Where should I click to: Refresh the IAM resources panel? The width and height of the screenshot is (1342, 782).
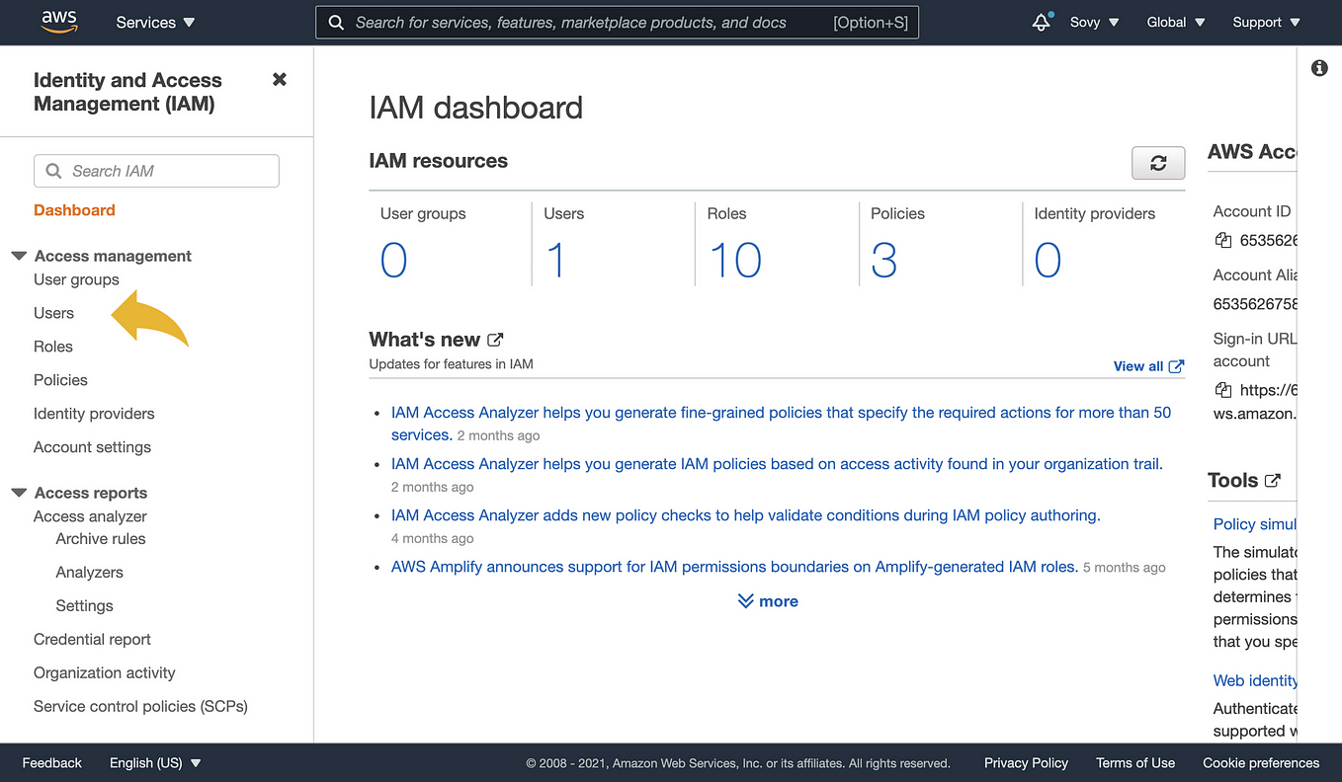pos(1158,163)
